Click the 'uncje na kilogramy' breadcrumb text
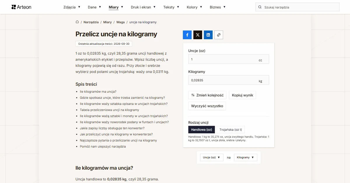The image size is (350, 183). [143, 22]
